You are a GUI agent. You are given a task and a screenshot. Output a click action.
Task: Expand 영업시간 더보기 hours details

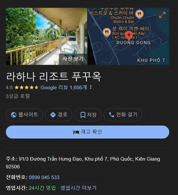(78, 188)
